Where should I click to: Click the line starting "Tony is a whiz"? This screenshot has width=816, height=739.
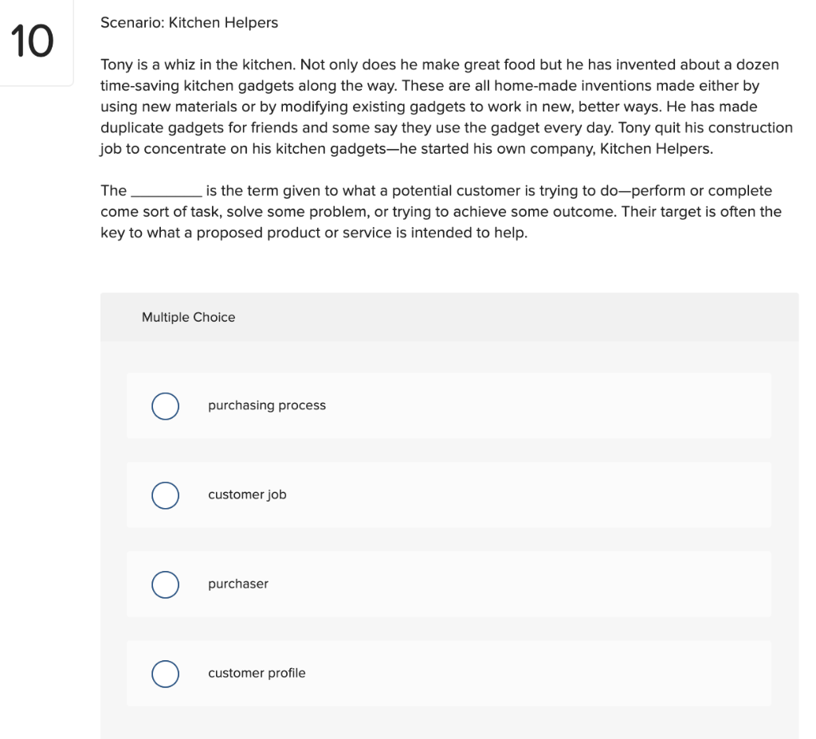[439, 65]
